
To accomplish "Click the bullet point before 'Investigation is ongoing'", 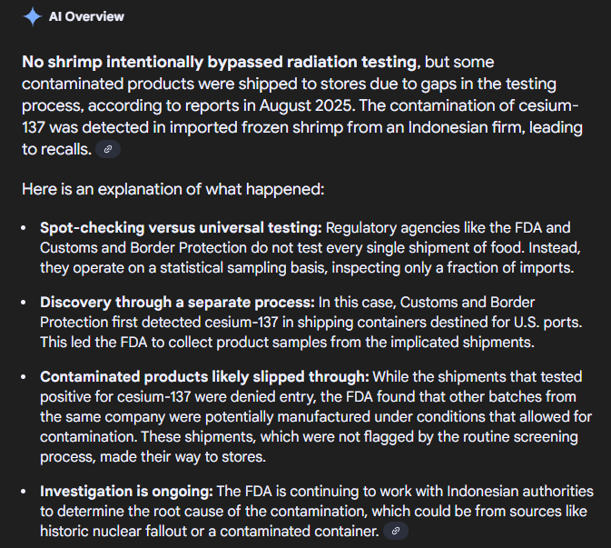I will (24, 492).
